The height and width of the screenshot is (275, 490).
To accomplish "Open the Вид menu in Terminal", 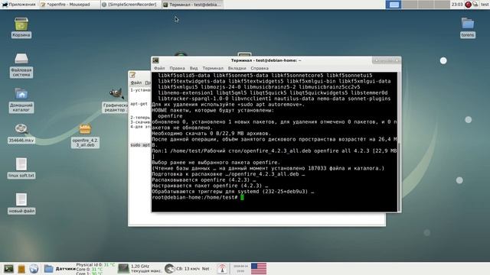I will (x=194, y=68).
